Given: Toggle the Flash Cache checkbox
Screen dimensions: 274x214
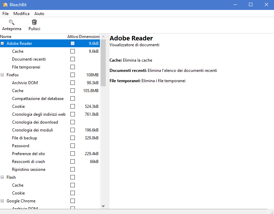Looking at the screenshot, I should [x=72, y=185].
